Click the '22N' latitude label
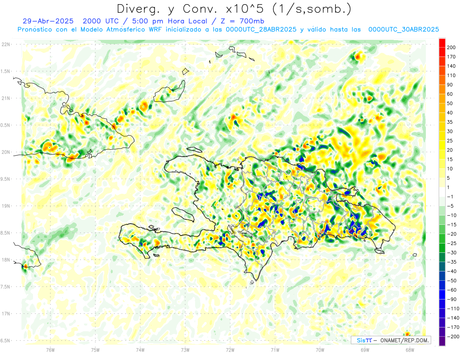Viewport: 460px width, 355px height. (x=6, y=44)
